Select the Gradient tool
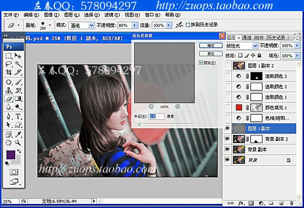 18,98
